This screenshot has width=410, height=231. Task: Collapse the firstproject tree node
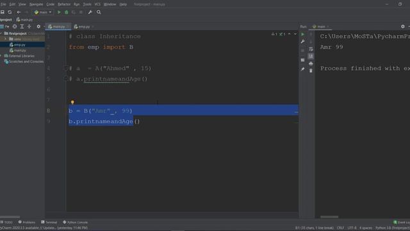pyautogui.click(x=1, y=33)
